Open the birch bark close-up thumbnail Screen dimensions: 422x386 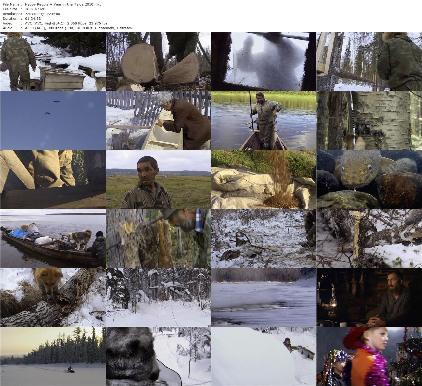[x=369, y=120]
